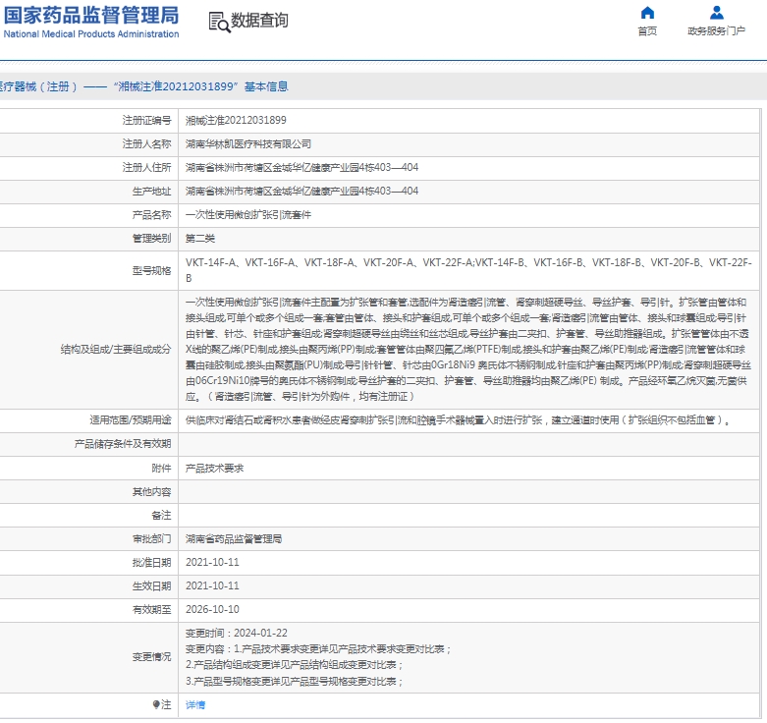Click the 注册人住所 address value
The width and height of the screenshot is (767, 723).
click(301, 167)
